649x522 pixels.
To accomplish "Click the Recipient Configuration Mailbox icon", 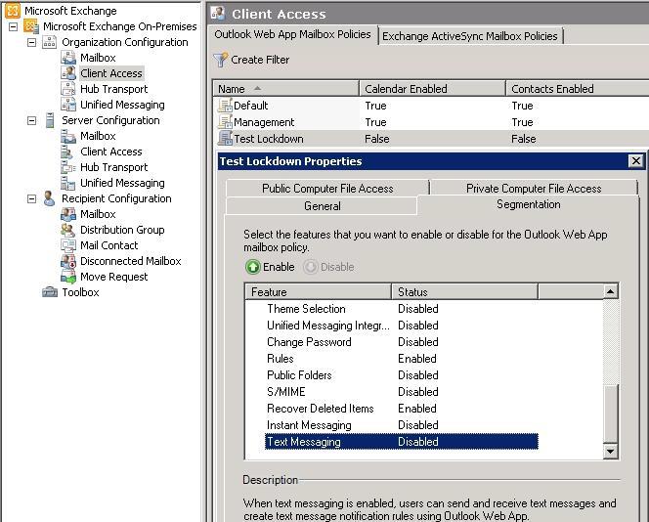I will coord(68,214).
